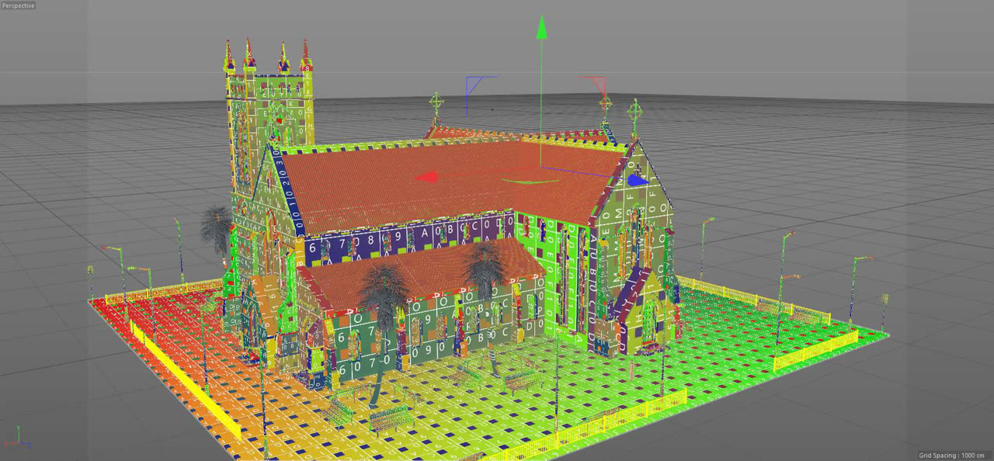994x461 pixels.
Task: Click the leftmost tower spire pinnacle
Action: point(229,57)
